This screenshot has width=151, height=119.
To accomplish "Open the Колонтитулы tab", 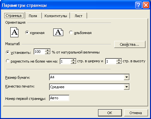I will [56, 16].
